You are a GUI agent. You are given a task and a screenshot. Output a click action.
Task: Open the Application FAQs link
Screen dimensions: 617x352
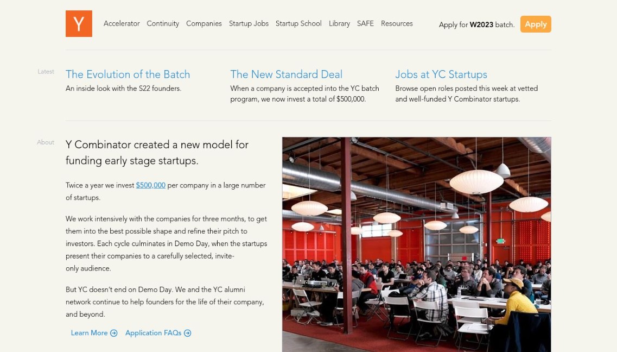[155, 332]
